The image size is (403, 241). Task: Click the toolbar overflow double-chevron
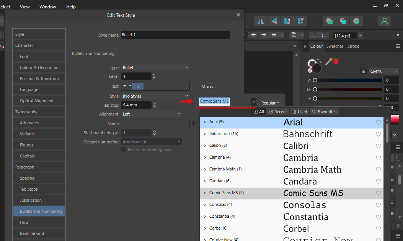[x=398, y=35]
